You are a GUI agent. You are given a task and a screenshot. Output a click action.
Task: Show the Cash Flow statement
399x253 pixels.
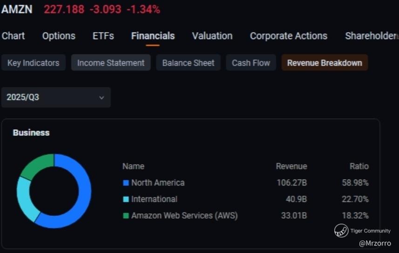251,62
